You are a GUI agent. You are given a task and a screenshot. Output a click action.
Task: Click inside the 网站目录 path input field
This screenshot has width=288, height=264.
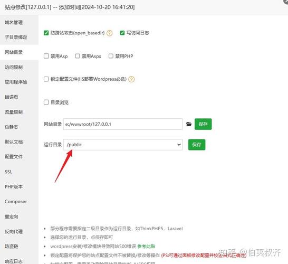tap(123, 124)
